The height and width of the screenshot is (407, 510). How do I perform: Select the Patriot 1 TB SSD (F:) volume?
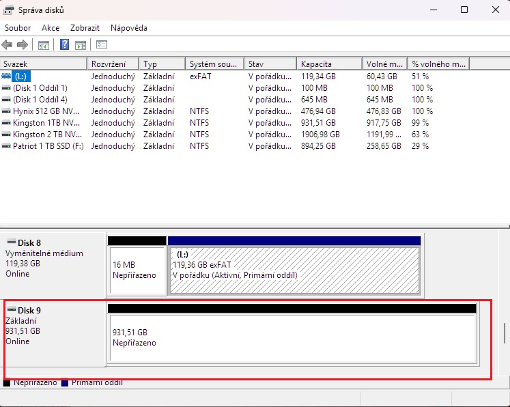[x=48, y=146]
